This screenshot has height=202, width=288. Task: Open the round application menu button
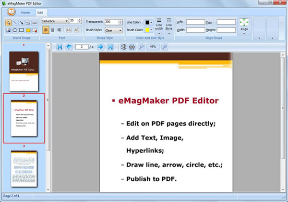pyautogui.click(x=11, y=12)
